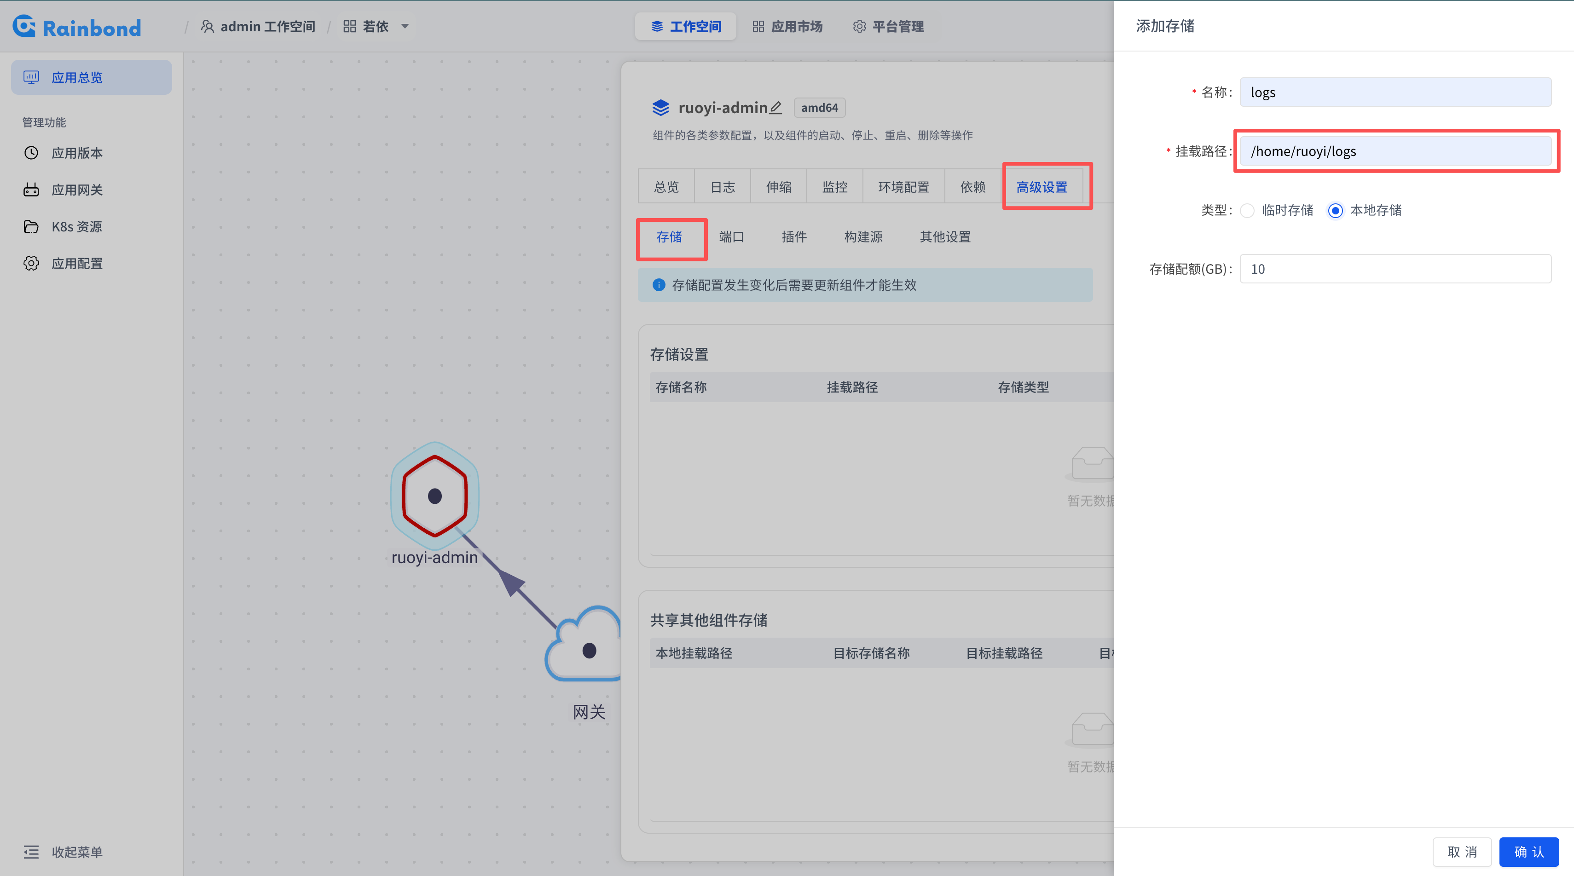Click the 挂载路径 input field
Image resolution: width=1574 pixels, height=876 pixels.
coord(1395,151)
